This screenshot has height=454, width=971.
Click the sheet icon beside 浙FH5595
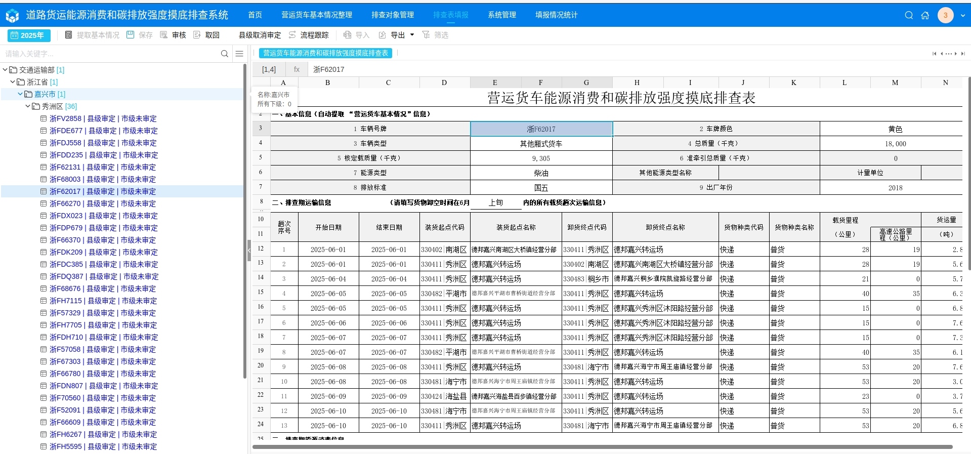point(44,446)
